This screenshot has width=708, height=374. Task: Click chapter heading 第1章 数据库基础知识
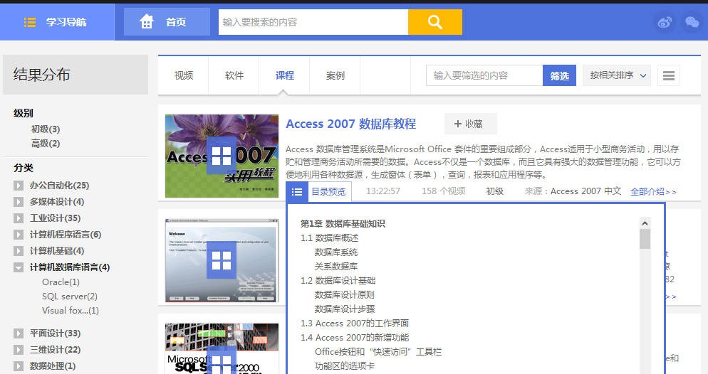tap(343, 224)
